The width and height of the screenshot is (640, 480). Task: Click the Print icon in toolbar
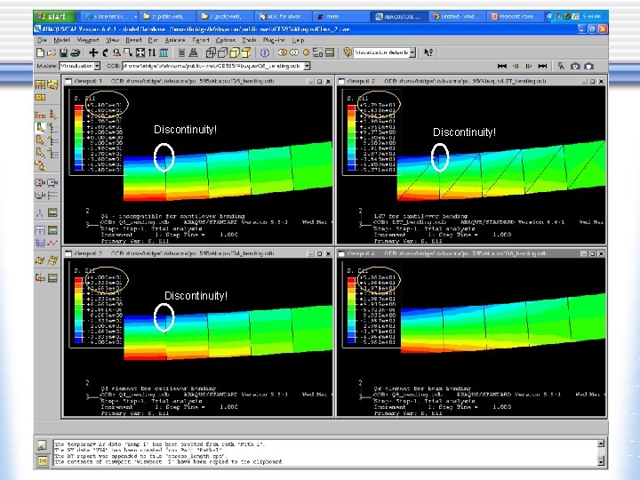(77, 52)
